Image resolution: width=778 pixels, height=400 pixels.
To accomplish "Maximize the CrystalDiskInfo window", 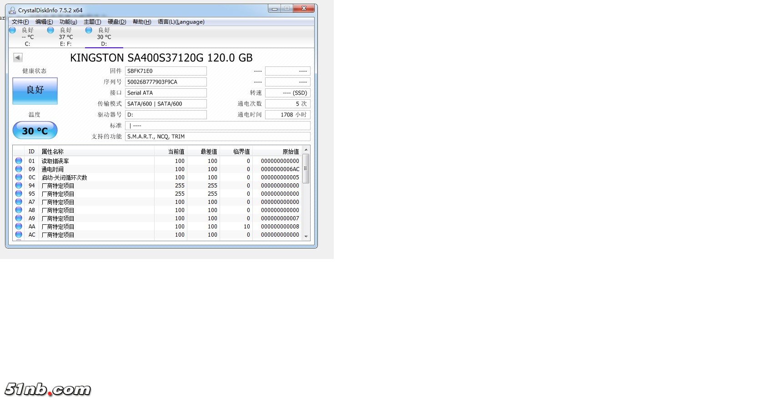I will (287, 9).
